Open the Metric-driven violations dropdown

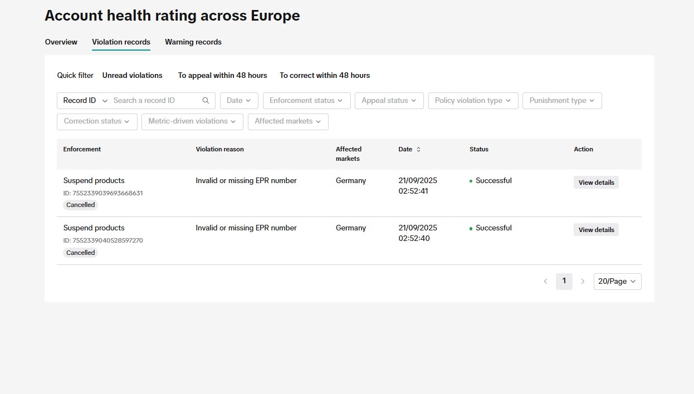coord(192,121)
